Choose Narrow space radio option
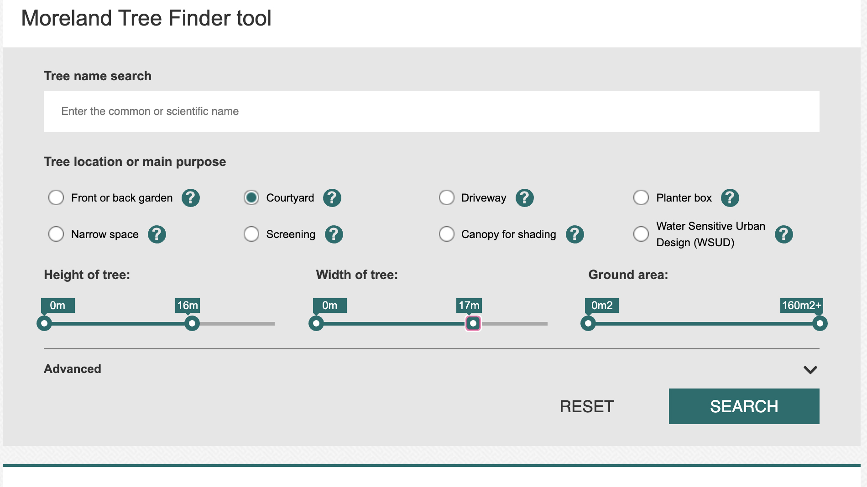The image size is (867, 487). click(x=56, y=234)
